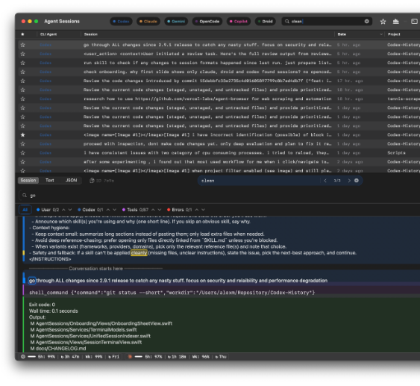Jump to previous Tools entry with up chevron
This screenshot has width=420, height=386.
(153, 210)
